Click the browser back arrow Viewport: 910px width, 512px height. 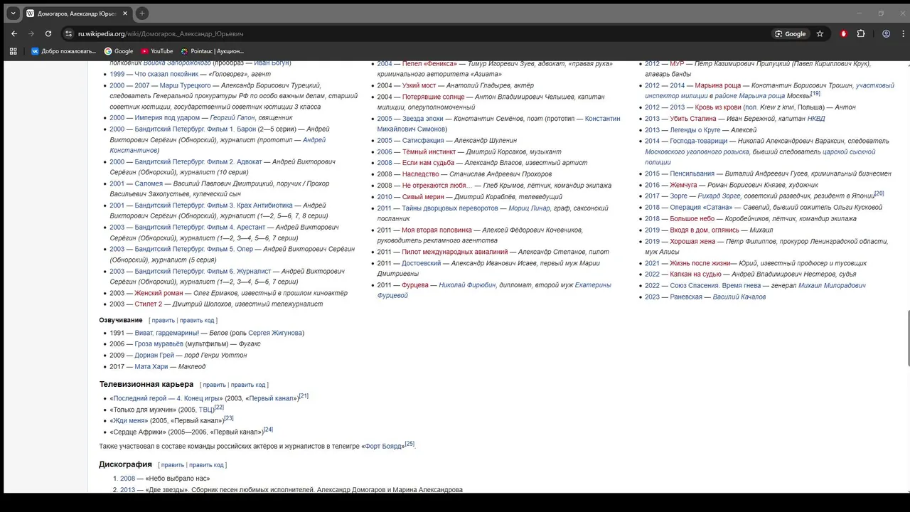[x=14, y=33]
